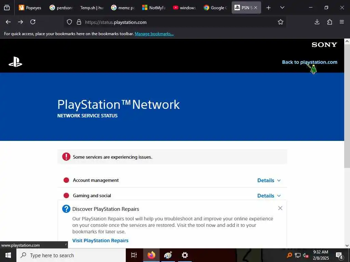Switch to the Google Chrome tab

tap(215, 8)
